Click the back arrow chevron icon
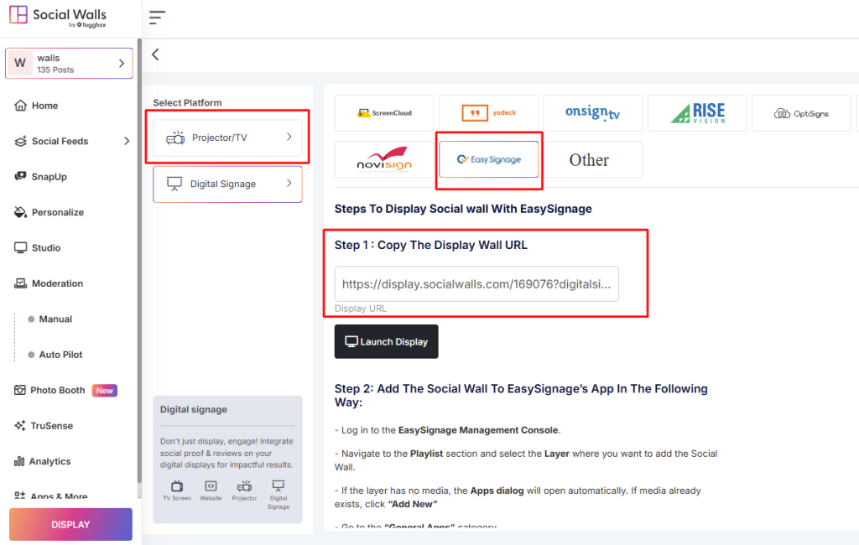 coord(155,54)
